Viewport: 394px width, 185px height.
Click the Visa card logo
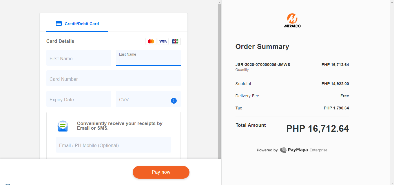[163, 41]
